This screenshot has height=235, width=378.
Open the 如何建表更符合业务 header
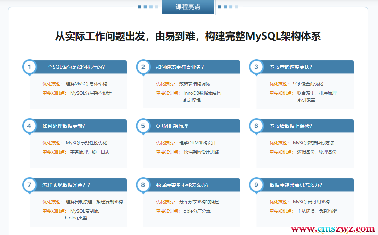(x=180, y=67)
